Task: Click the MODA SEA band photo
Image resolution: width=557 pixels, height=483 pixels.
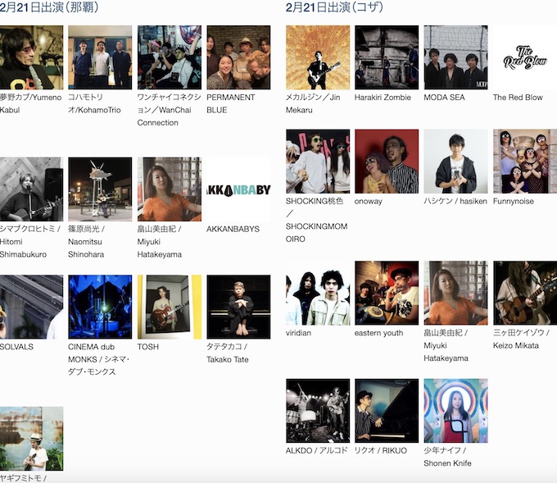Action: 455,57
